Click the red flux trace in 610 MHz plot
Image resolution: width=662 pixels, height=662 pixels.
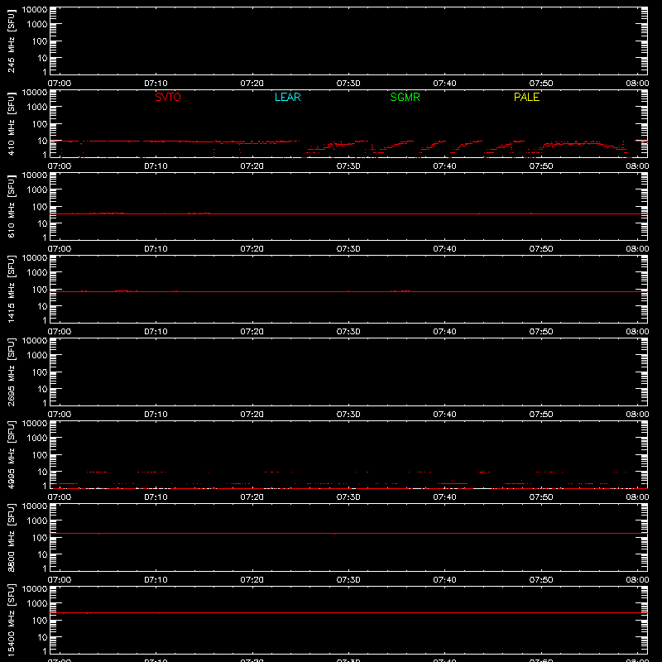point(348,213)
